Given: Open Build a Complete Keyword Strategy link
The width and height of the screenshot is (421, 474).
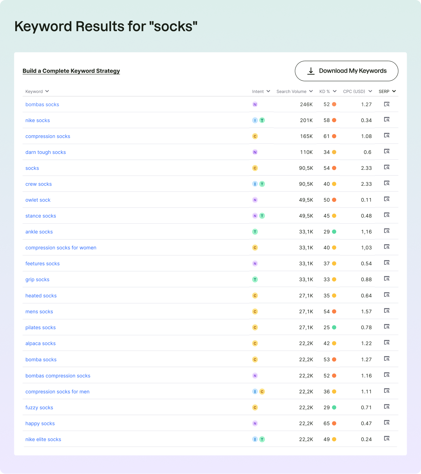Looking at the screenshot, I should click(71, 71).
